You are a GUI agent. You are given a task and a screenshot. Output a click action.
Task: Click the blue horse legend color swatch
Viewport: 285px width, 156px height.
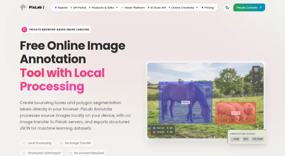(154, 128)
